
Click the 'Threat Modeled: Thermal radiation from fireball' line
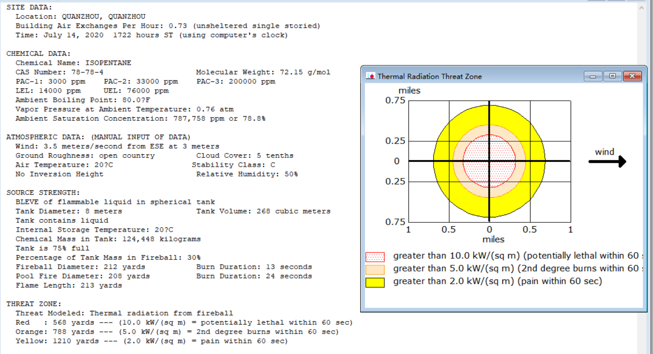click(124, 313)
